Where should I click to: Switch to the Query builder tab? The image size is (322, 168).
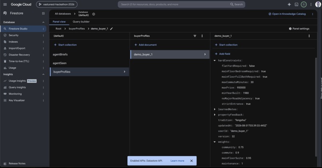[x=81, y=22]
